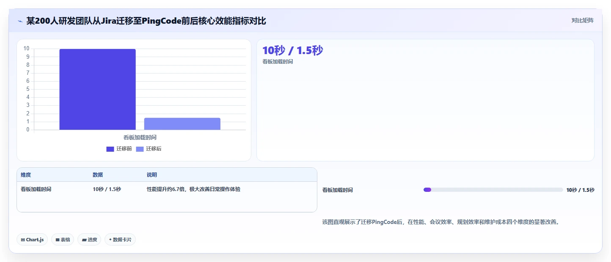Click the 数据 column header
The width and height of the screenshot is (611, 262).
click(98, 175)
